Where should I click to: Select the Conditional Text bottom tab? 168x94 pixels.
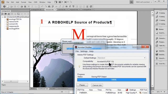(x=43, y=89)
